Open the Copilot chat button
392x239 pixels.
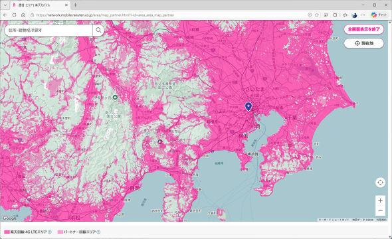click(x=379, y=15)
